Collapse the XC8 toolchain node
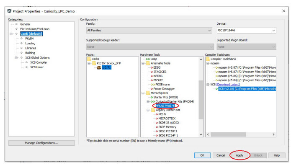Viewport: 291px width, 165px height. (208, 85)
